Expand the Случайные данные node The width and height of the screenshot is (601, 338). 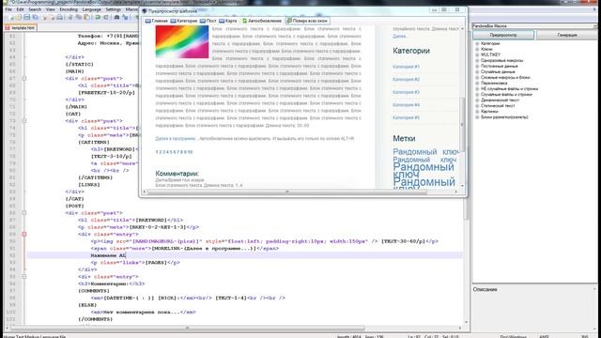pyautogui.click(x=477, y=71)
